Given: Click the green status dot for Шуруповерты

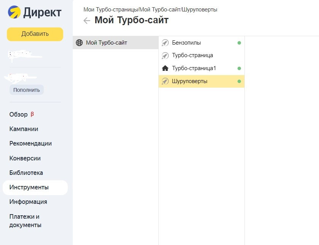Looking at the screenshot, I should [x=239, y=81].
